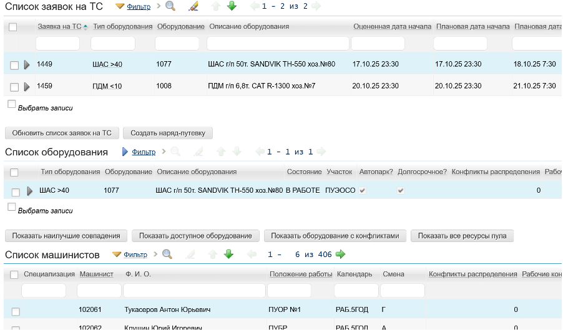Go to next page of Список машинистов
563x330 pixels.
pos(340,254)
